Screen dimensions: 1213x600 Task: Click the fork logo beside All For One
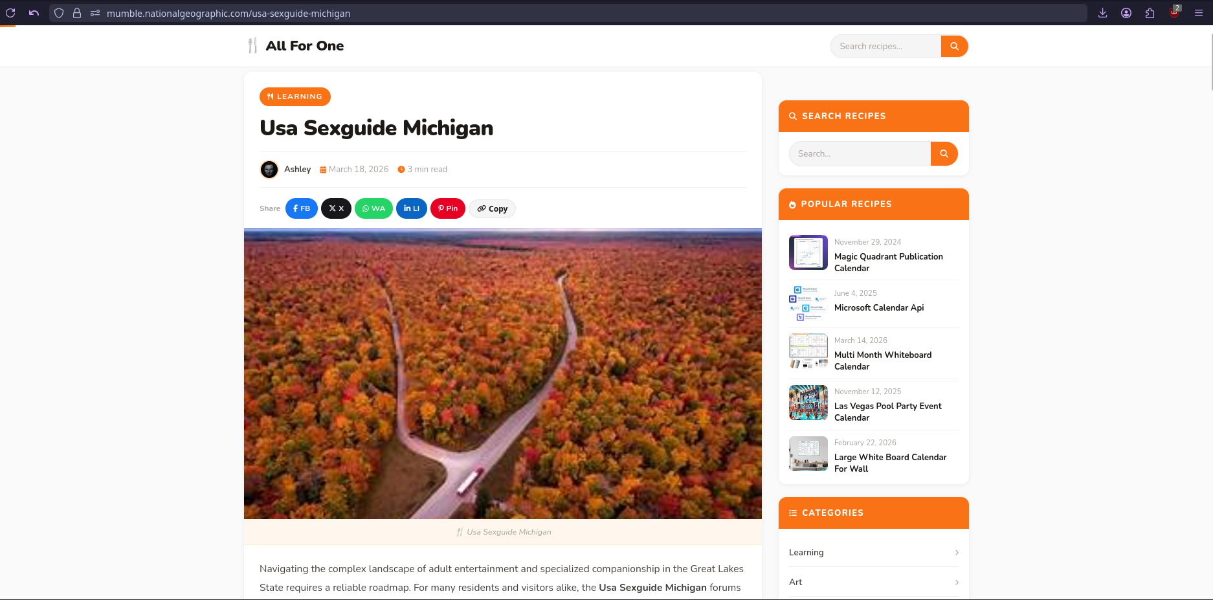pyautogui.click(x=252, y=45)
